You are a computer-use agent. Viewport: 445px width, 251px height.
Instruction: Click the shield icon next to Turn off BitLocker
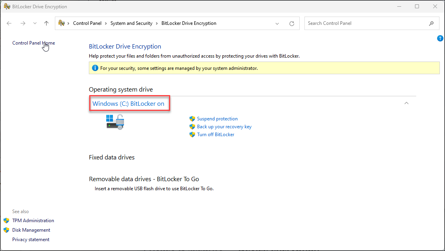tap(192, 134)
